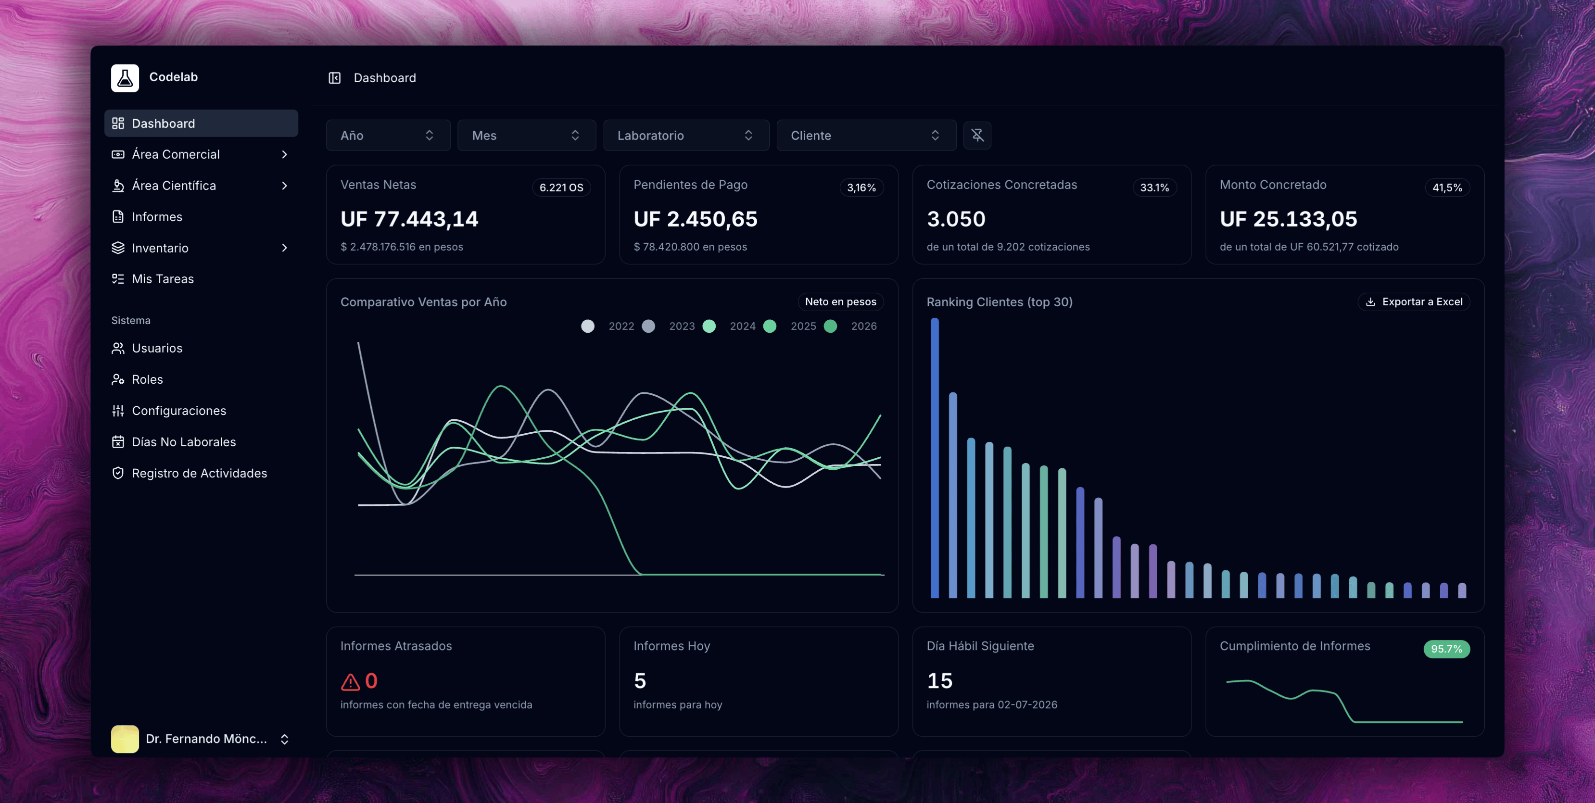The width and height of the screenshot is (1595, 803).
Task: Click the UF 2.450,65 pending payment value
Action: [x=696, y=219]
